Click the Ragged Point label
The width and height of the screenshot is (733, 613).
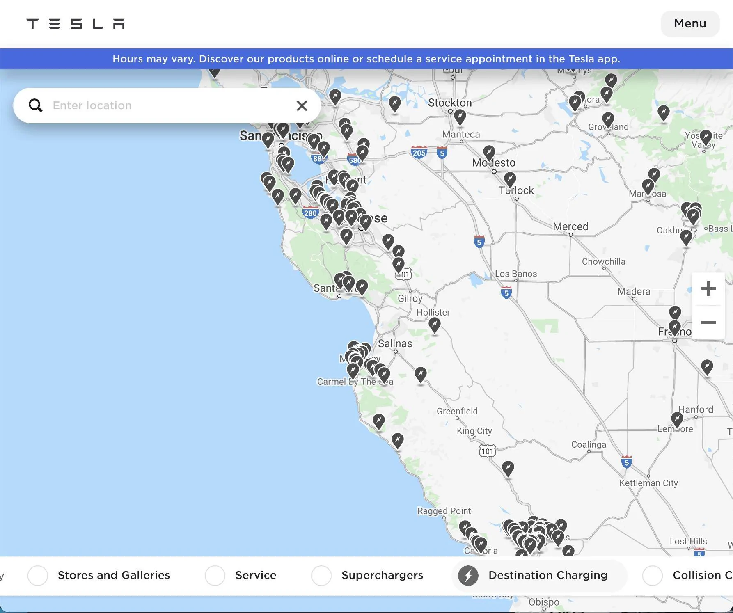(x=444, y=511)
